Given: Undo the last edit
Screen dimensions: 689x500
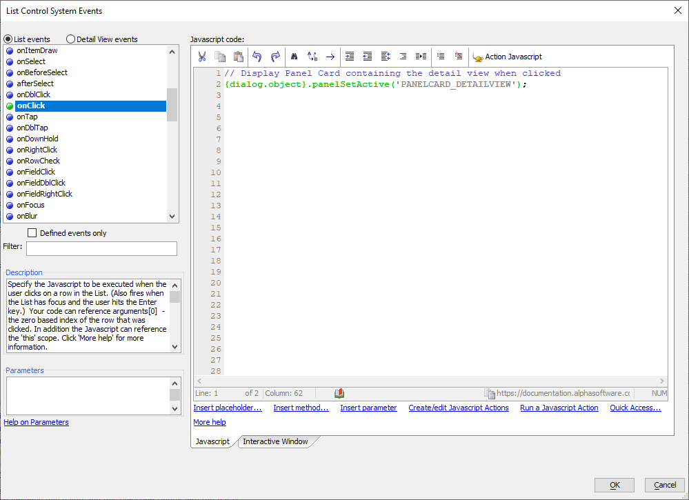Looking at the screenshot, I should 257,57.
